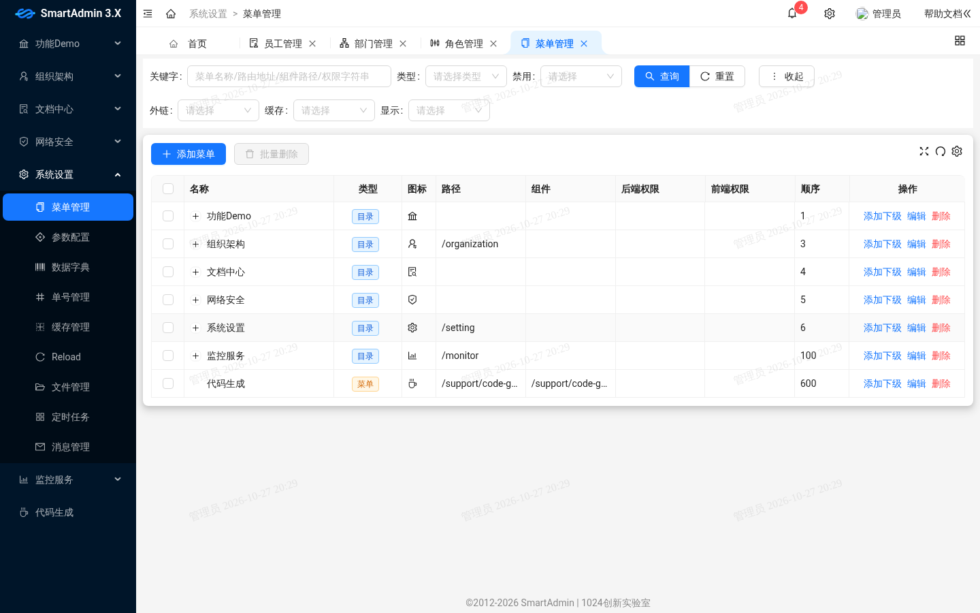
Task: Check the 代码生成 row checkbox
Action: (x=168, y=383)
